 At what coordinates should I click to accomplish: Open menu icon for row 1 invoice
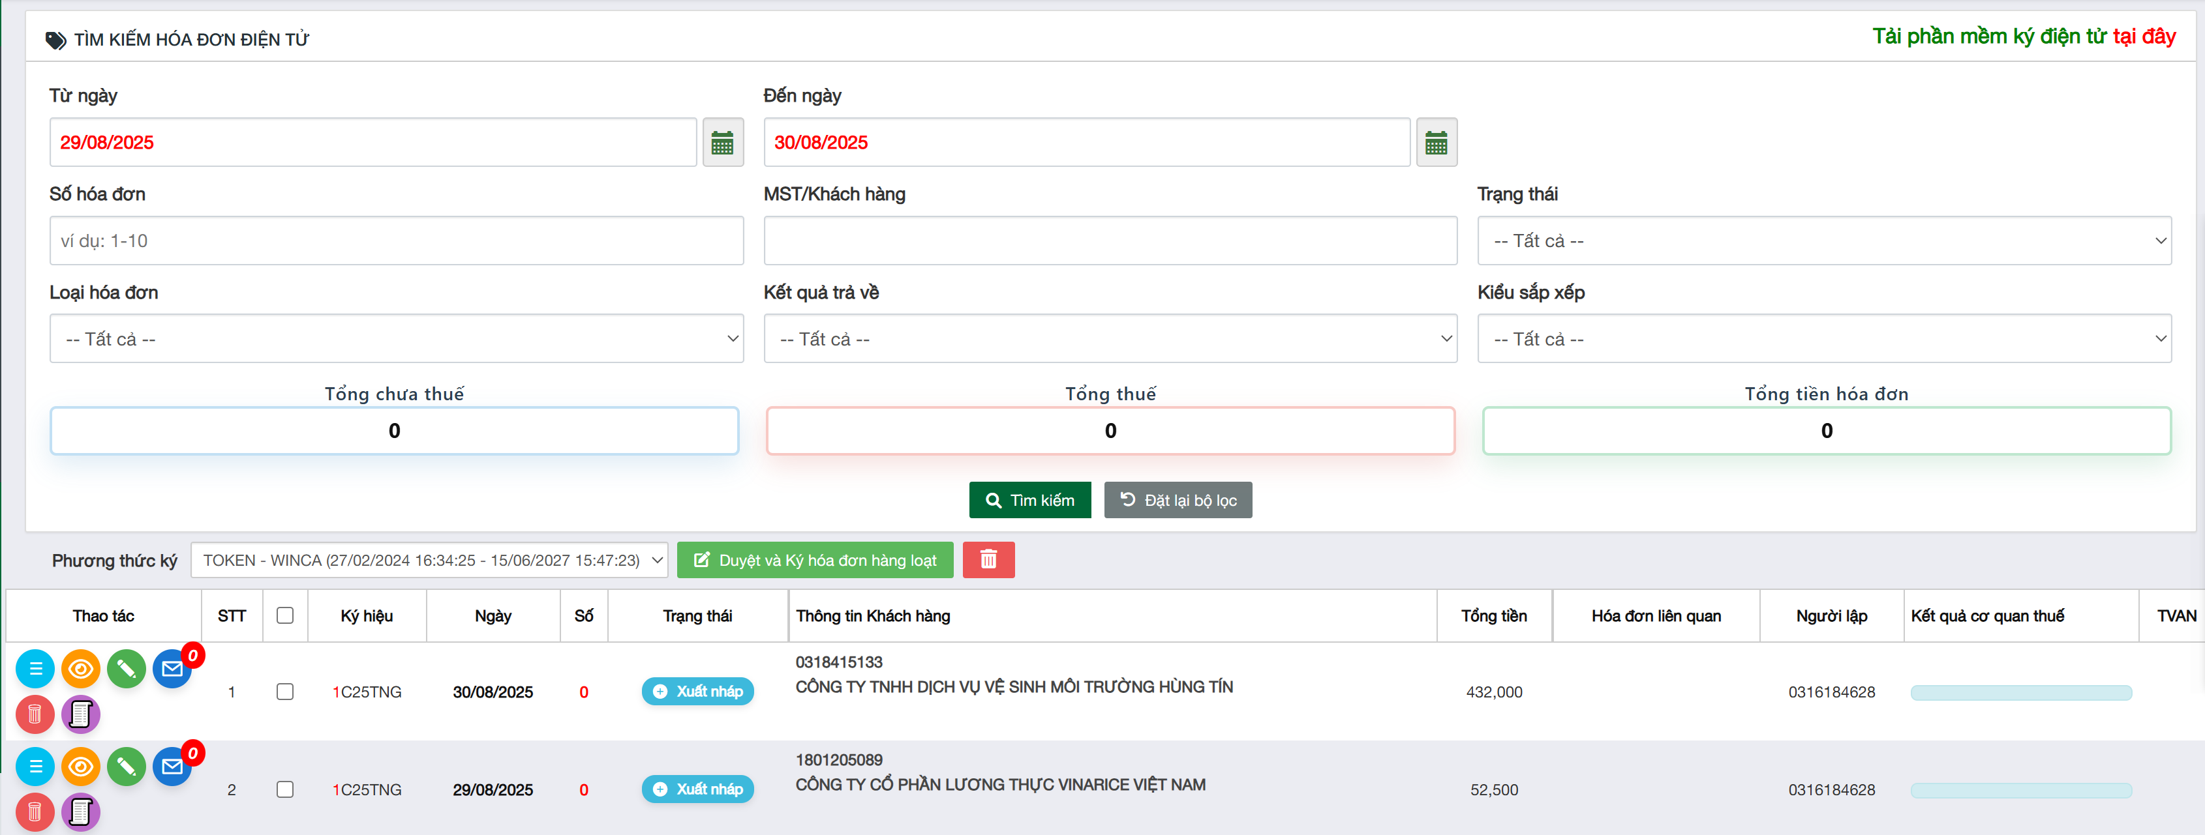35,668
